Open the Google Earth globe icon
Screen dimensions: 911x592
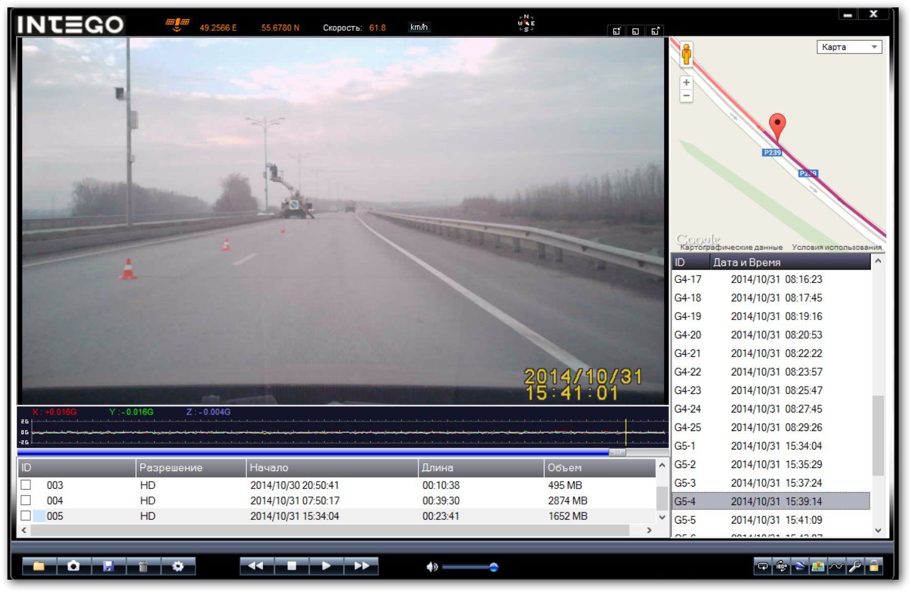[x=800, y=566]
